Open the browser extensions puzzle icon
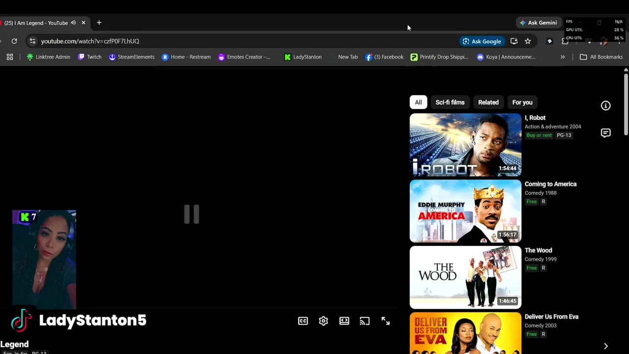Image resolution: width=629 pixels, height=354 pixels. pos(565,41)
